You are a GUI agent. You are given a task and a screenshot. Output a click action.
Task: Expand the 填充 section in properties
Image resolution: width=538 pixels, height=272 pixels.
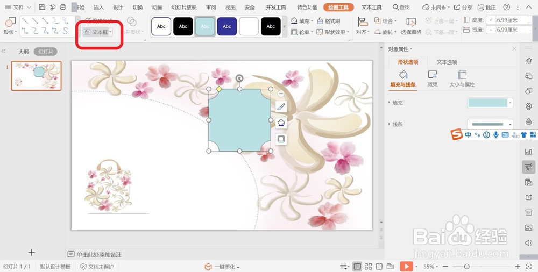(x=395, y=103)
